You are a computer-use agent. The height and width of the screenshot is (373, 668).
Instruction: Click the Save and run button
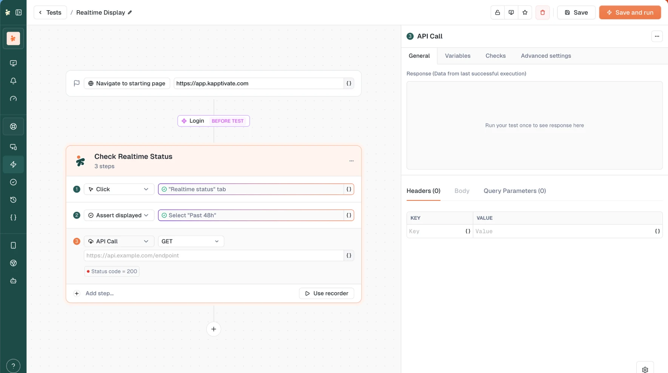pos(630,12)
